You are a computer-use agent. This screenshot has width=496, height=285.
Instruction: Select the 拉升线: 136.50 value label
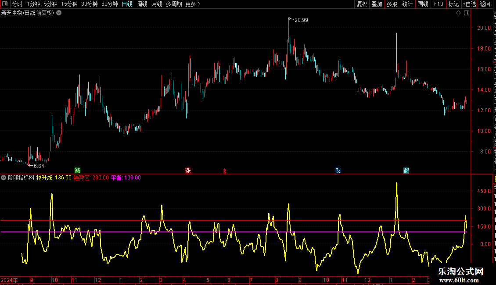tap(54, 178)
